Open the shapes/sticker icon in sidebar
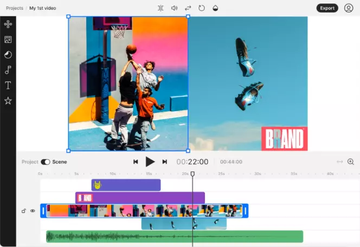The image size is (360, 247). (8, 55)
